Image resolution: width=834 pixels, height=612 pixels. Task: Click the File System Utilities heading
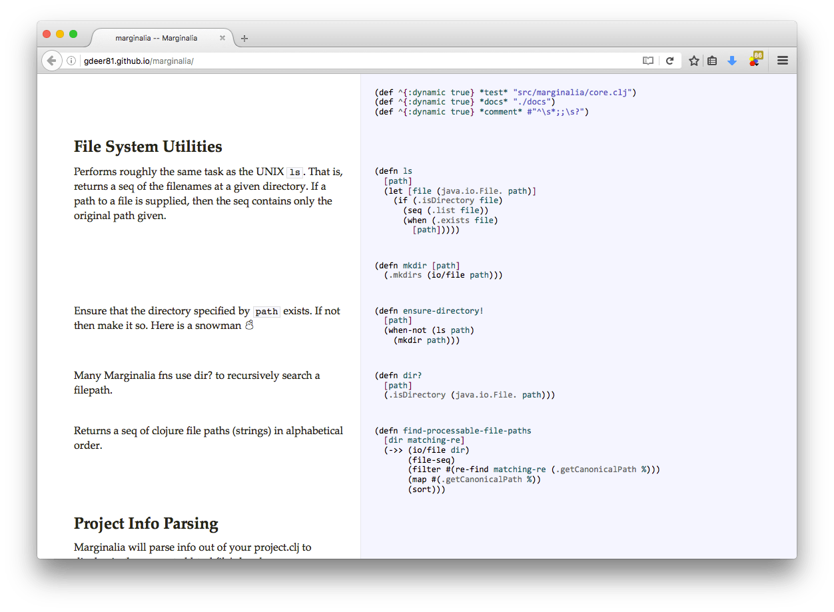[148, 147]
